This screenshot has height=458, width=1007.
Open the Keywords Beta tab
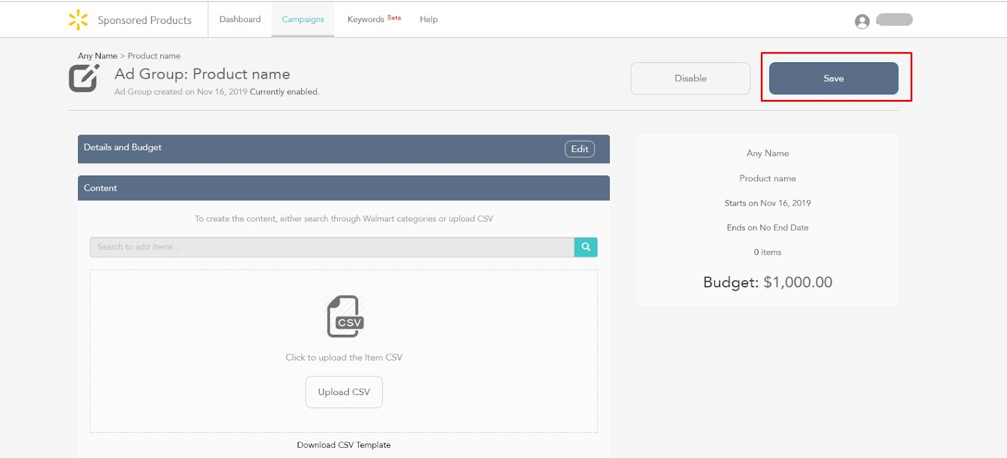click(x=374, y=19)
